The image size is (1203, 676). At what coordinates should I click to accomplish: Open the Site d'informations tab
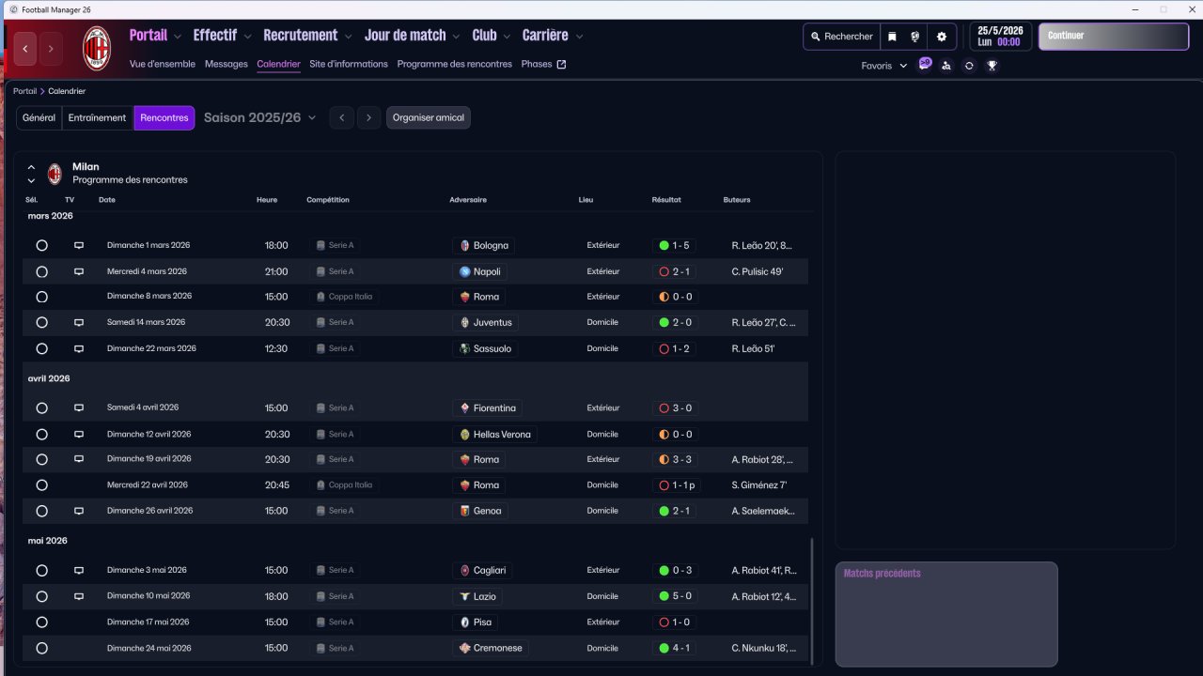(x=349, y=64)
